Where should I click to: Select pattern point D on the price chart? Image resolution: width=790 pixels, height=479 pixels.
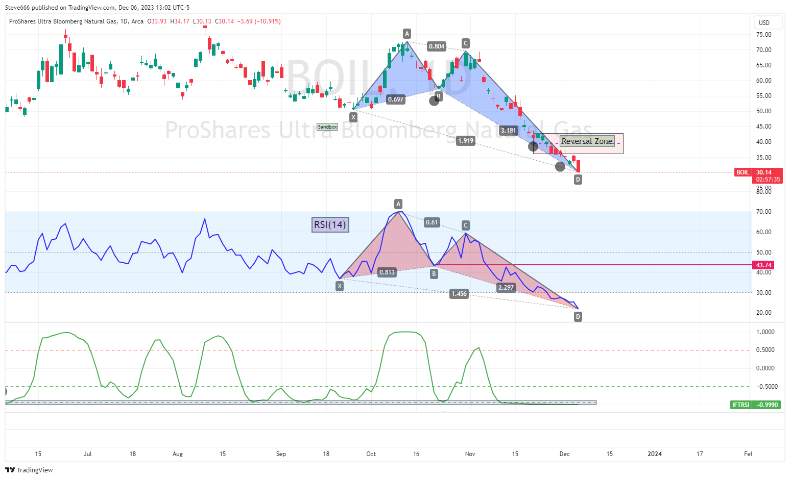[x=578, y=180]
